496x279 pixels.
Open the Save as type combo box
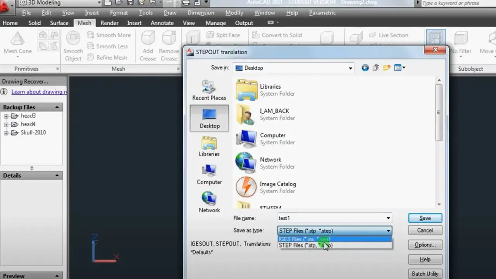tap(335, 231)
